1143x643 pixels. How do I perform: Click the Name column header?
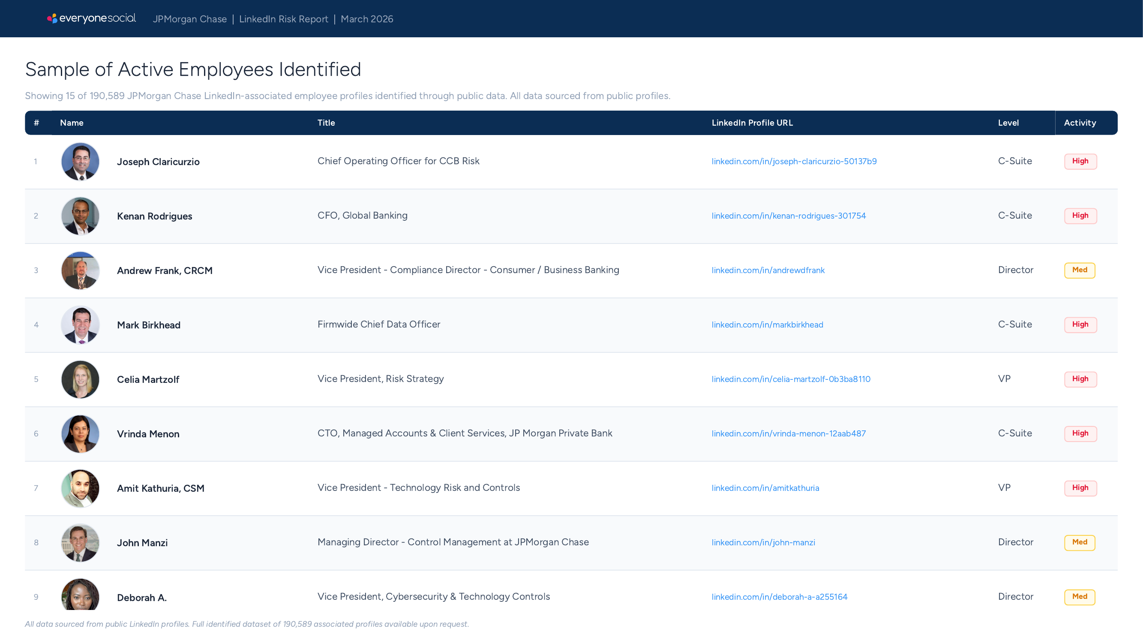pyautogui.click(x=72, y=123)
